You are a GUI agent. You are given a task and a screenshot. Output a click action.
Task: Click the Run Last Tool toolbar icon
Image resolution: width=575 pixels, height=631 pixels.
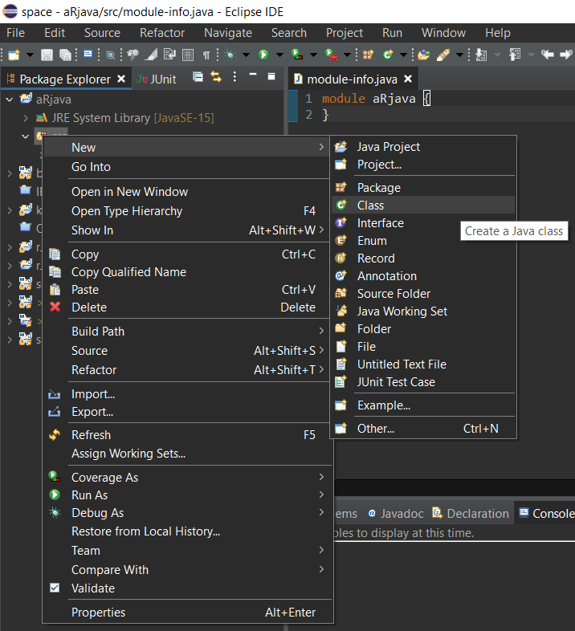point(331,55)
